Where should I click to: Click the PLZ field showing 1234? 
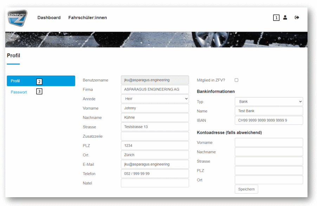click(155, 145)
